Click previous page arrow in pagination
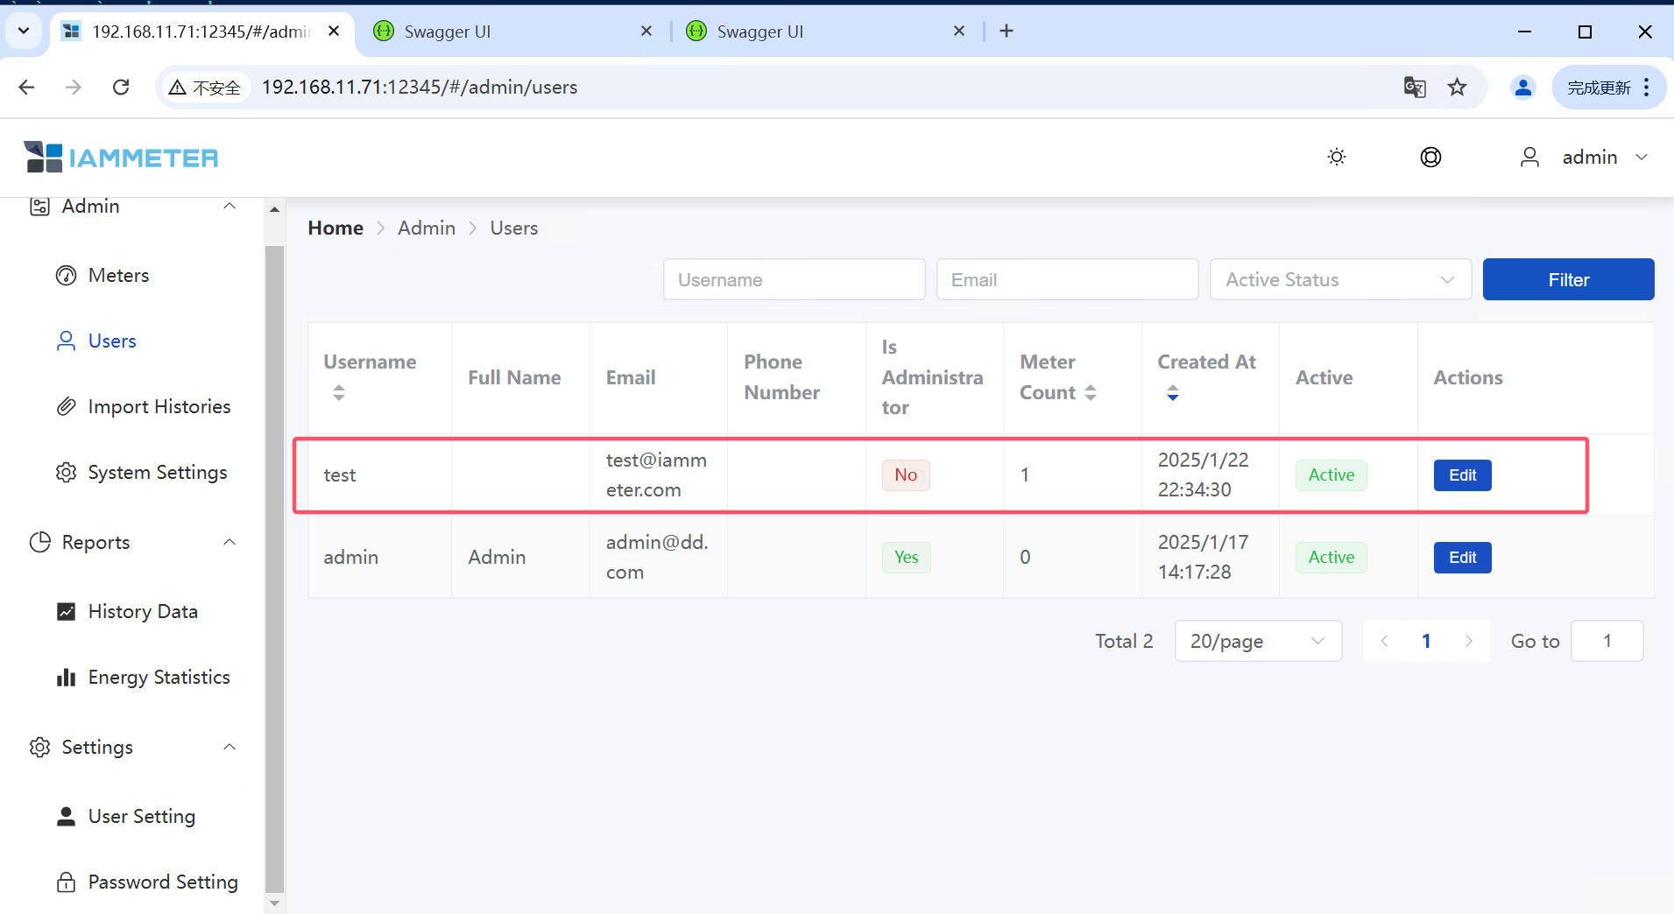The height and width of the screenshot is (914, 1674). (x=1384, y=642)
